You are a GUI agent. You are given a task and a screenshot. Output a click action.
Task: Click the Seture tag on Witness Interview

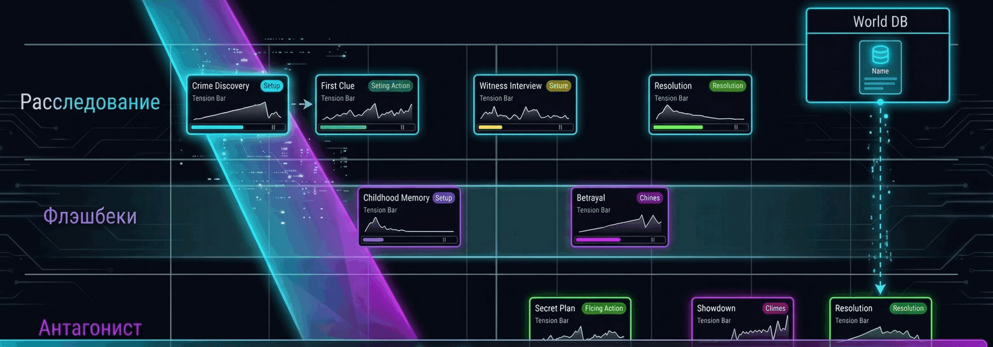[558, 86]
